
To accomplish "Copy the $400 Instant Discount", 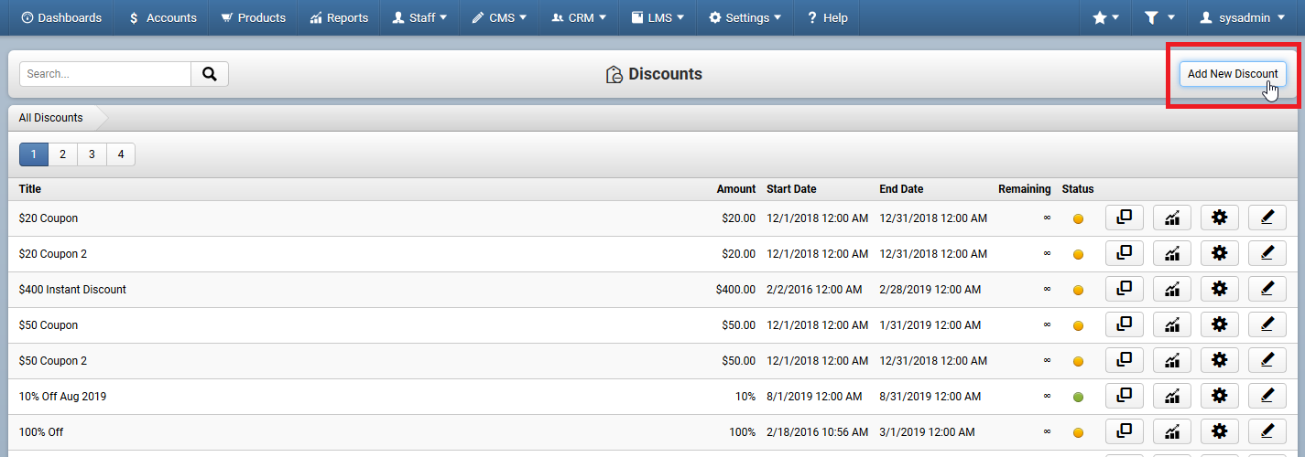I will point(1125,289).
